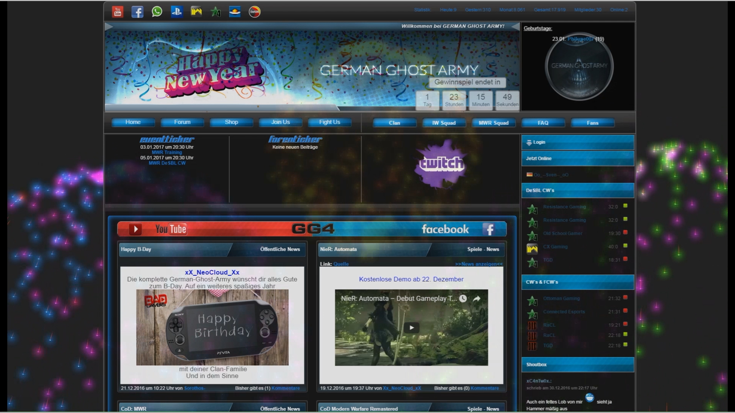
Task: Open the first Resistance Gaming clan war
Action: tap(564, 207)
